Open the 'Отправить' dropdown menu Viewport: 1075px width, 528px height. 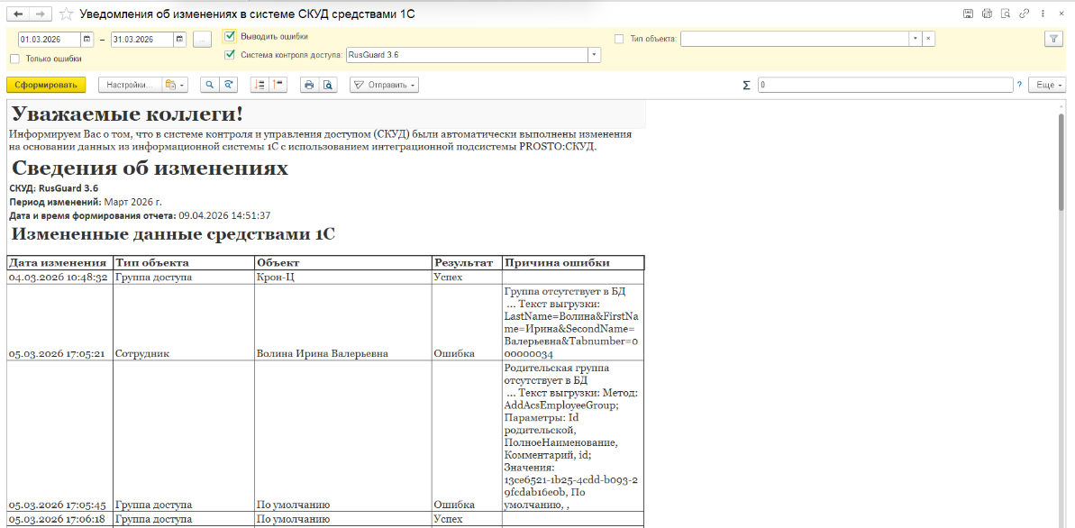(x=384, y=85)
